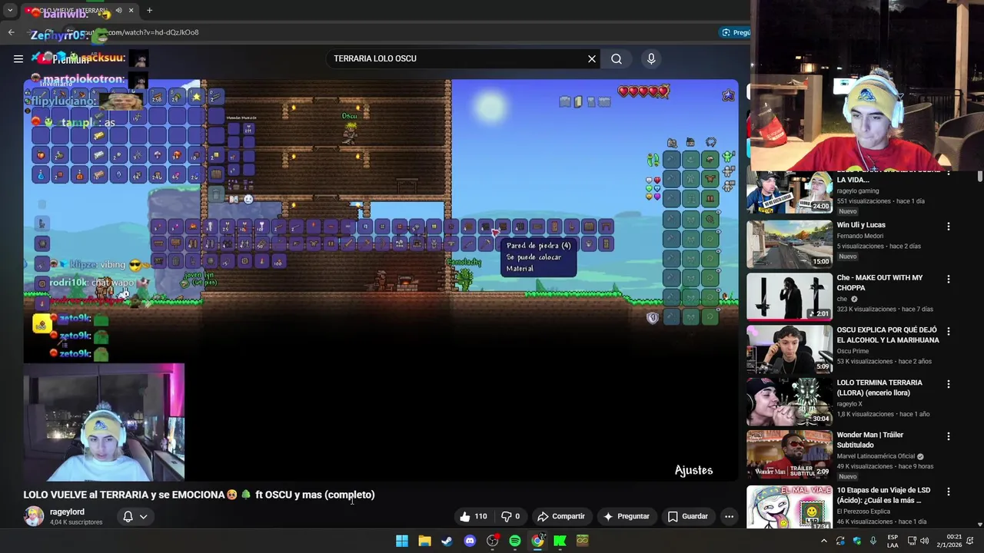This screenshot has width=984, height=553.
Task: Mute the tab using the speaker icon
Action: pyautogui.click(x=118, y=11)
